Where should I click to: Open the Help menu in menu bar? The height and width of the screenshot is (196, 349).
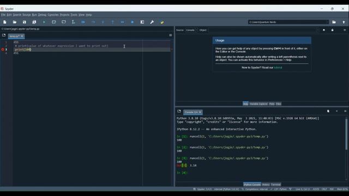[x=88, y=15]
